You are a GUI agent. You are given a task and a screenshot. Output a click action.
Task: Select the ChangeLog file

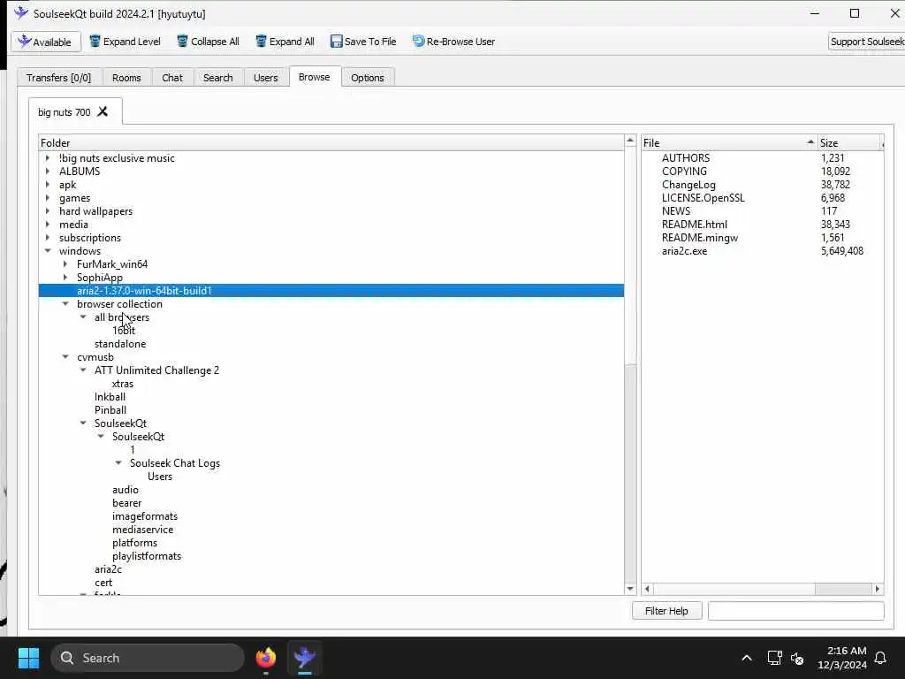click(x=688, y=184)
